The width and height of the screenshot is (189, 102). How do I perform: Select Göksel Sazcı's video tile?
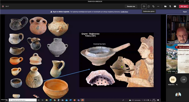[178, 29]
